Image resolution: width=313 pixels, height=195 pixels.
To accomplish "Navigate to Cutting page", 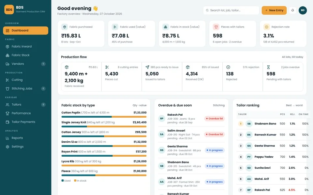I will 25,80.
